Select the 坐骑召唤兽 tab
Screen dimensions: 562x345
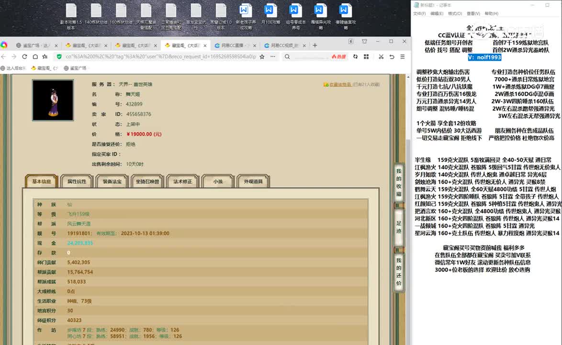pos(147,182)
